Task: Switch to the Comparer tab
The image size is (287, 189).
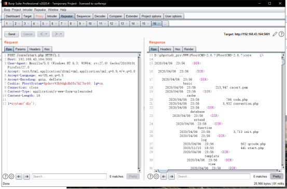Action: coord(116,16)
